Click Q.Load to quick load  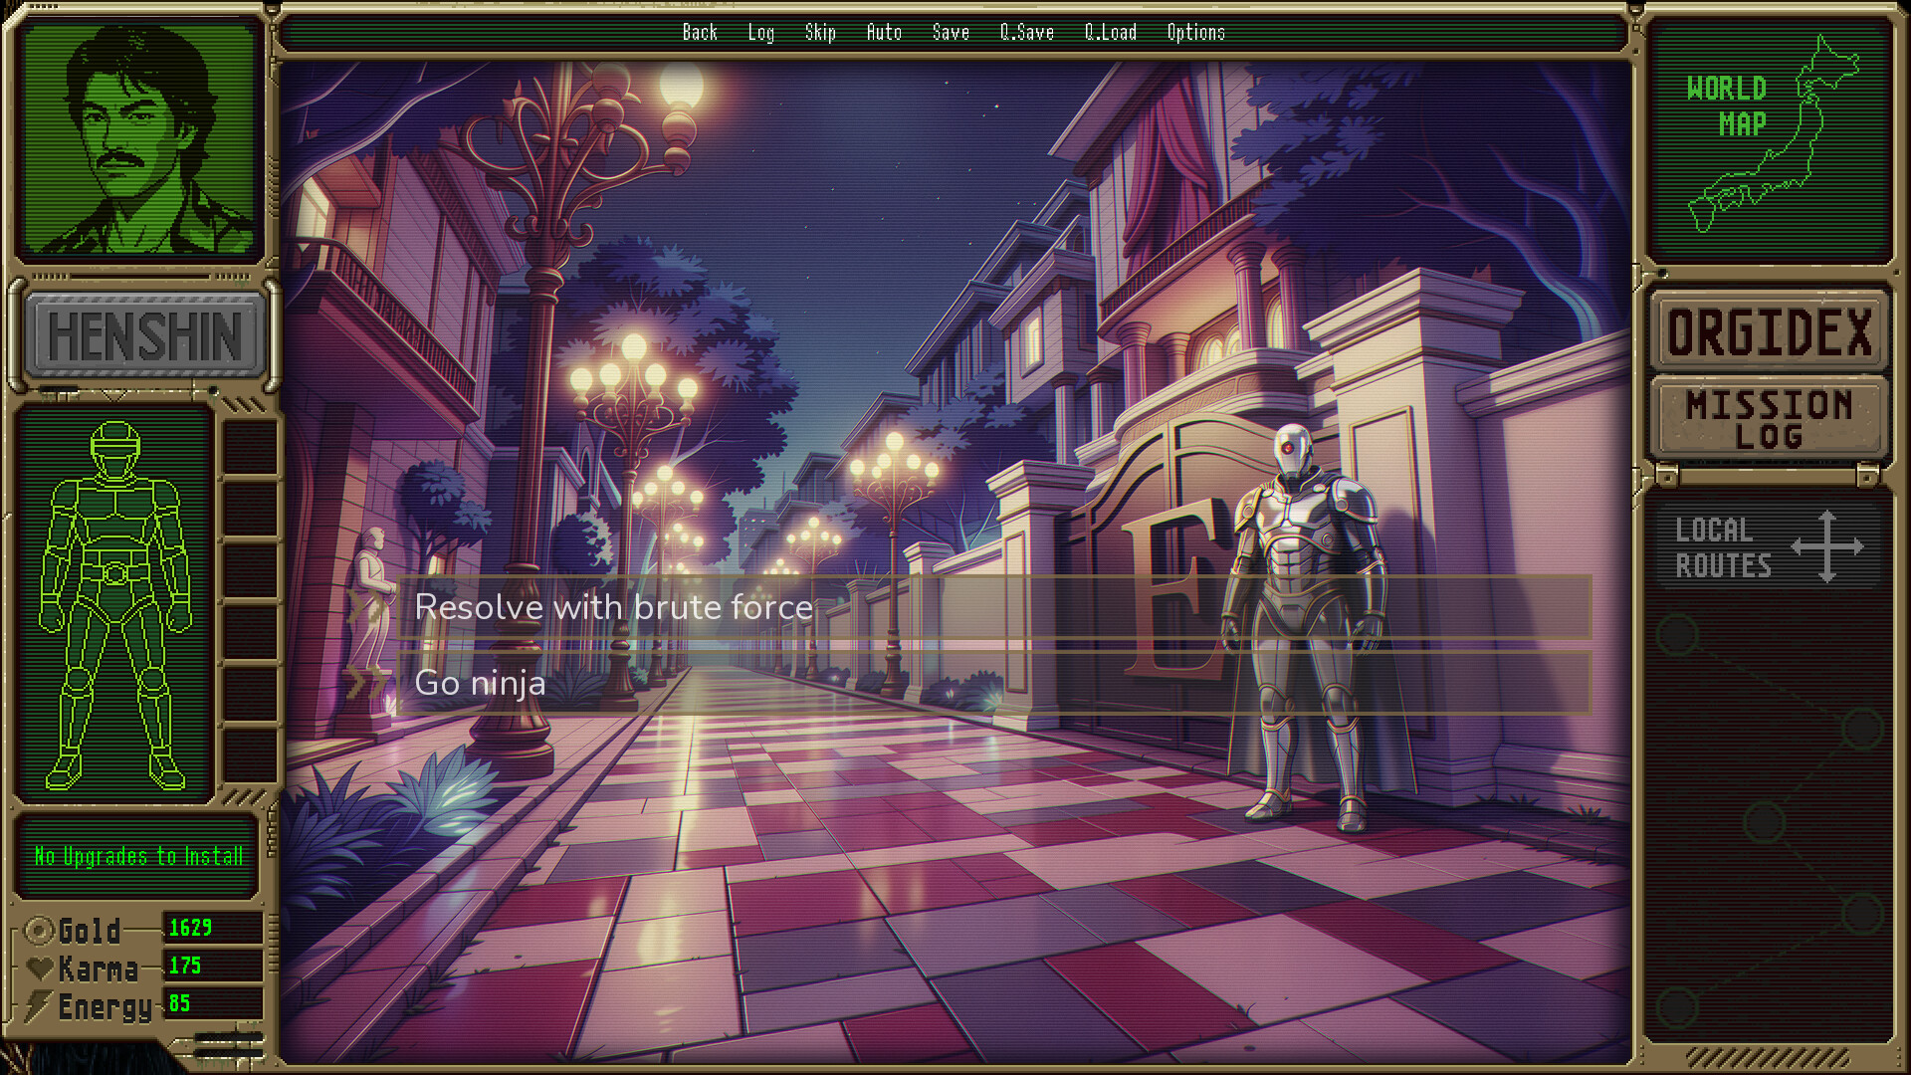[1111, 33]
